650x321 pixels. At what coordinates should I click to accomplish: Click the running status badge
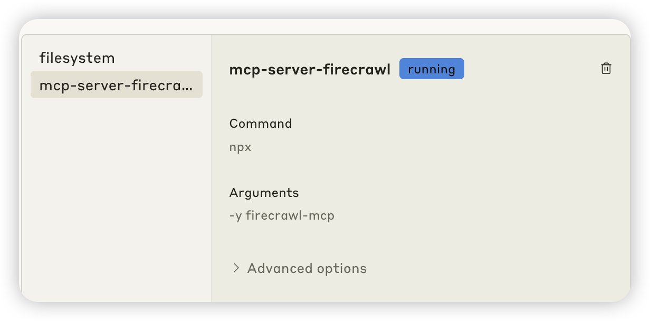[x=432, y=69]
